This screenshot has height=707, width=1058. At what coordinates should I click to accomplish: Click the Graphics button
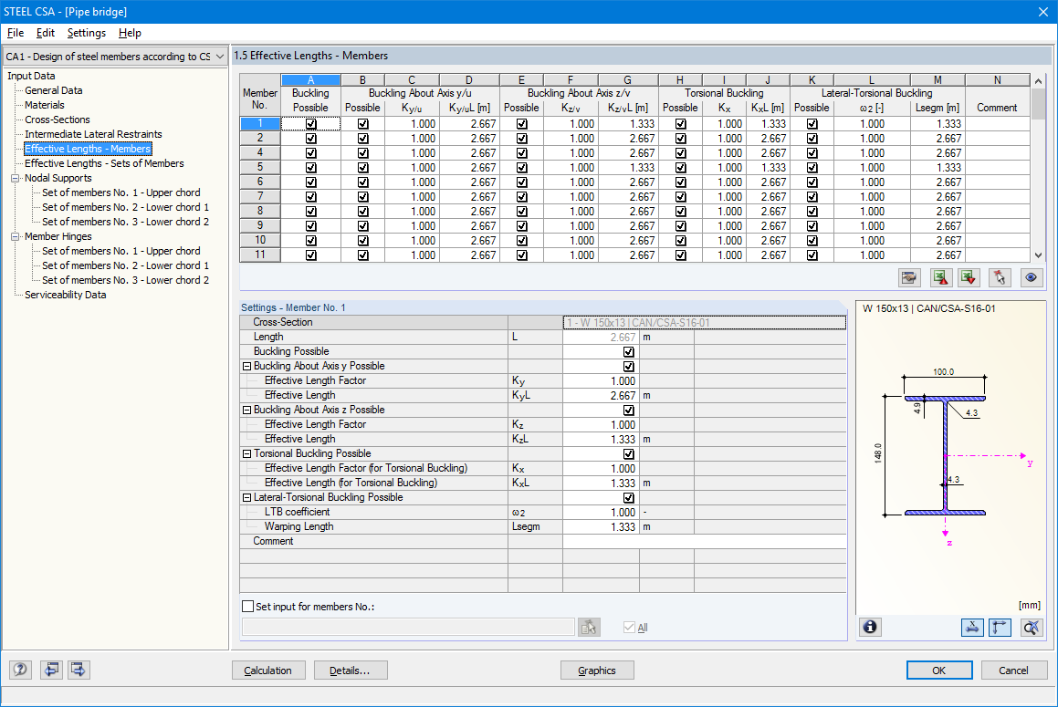[597, 670]
